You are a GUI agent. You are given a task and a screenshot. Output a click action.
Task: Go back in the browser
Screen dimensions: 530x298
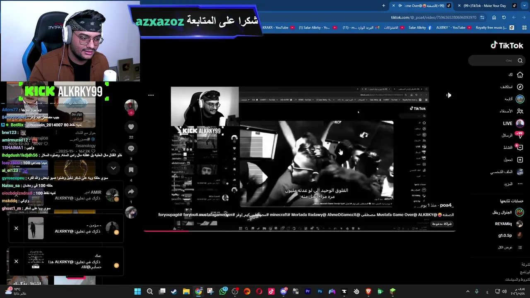(524, 17)
